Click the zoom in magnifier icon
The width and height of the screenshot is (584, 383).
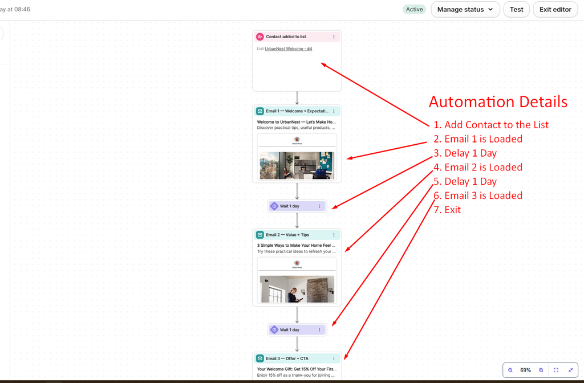pos(541,370)
